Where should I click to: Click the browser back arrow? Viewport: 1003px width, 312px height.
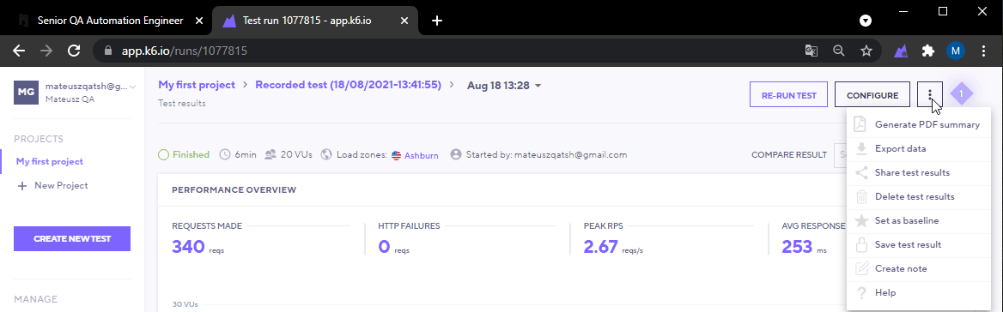point(19,51)
